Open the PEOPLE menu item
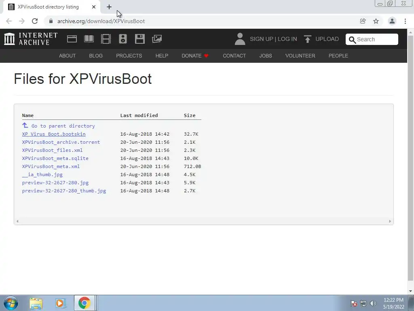 pos(338,56)
